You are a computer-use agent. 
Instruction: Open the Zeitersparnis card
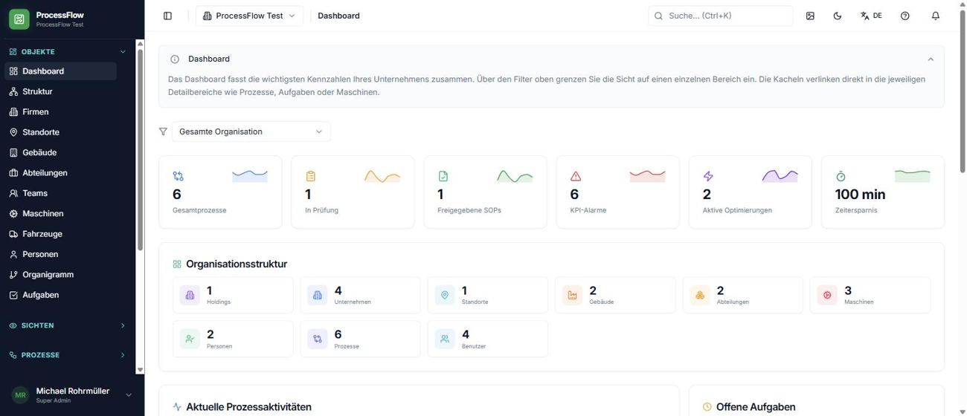[x=883, y=192]
